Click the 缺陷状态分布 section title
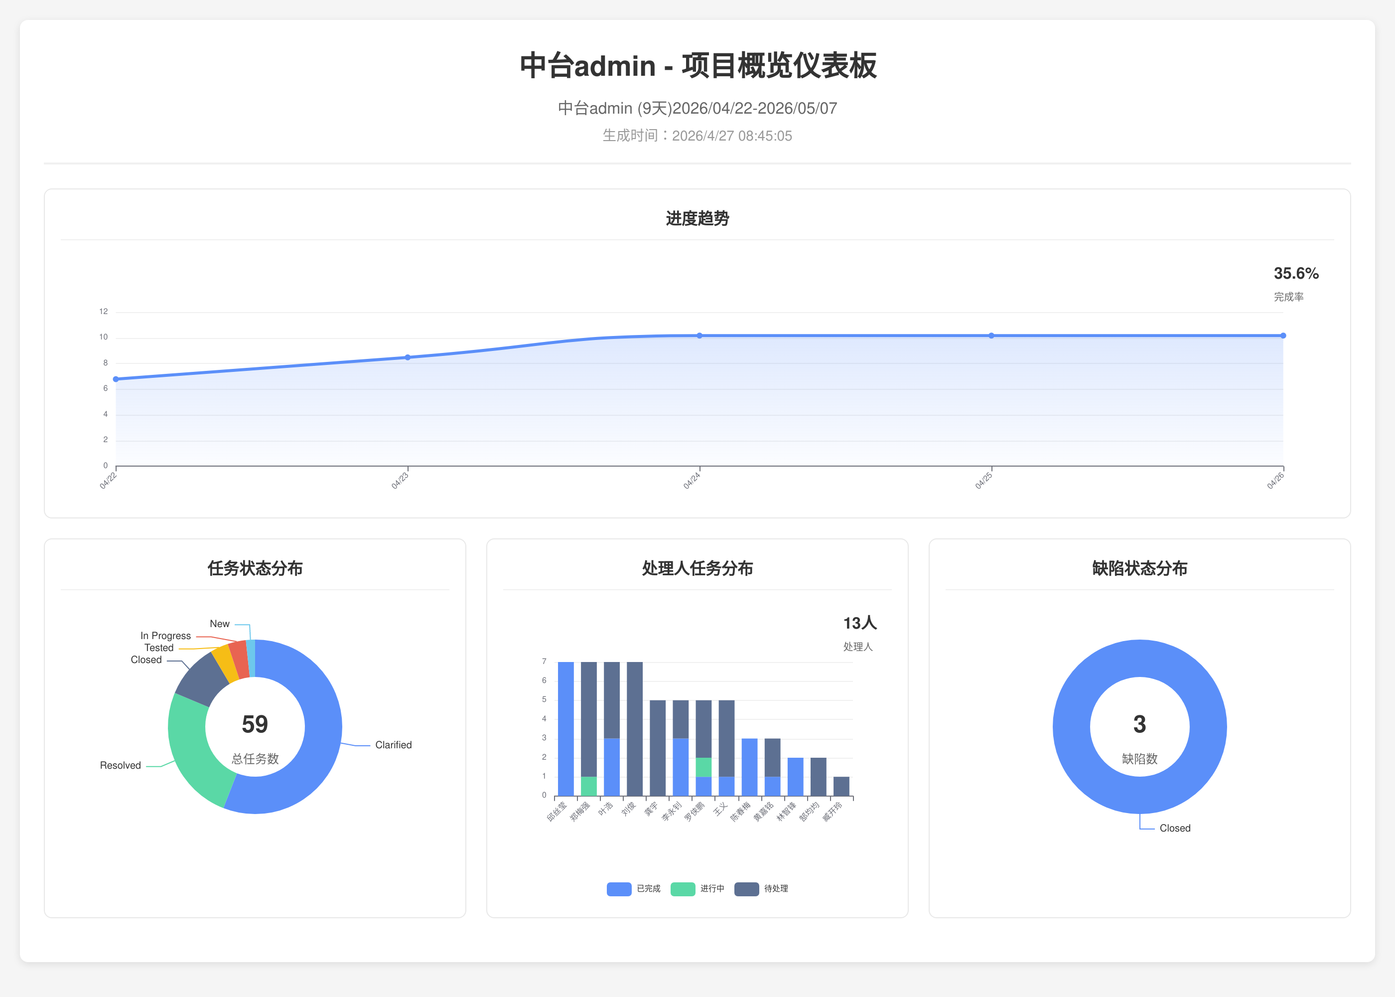This screenshot has height=997, width=1395. pyautogui.click(x=1140, y=568)
